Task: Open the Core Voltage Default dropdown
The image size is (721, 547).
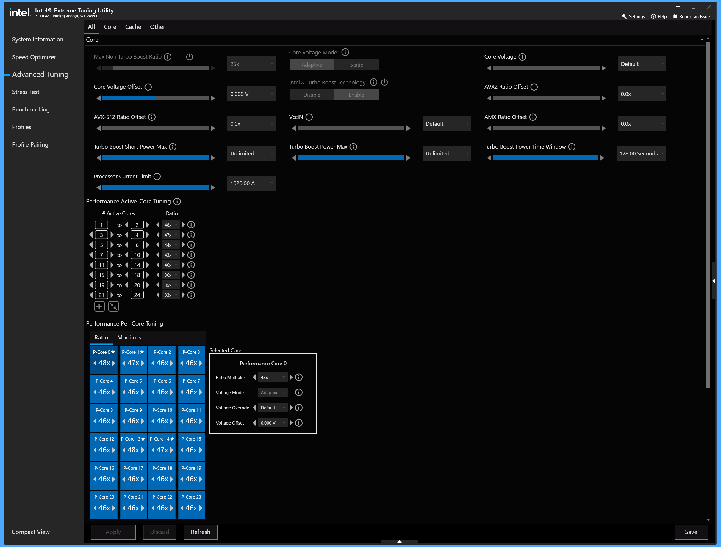Action: tap(642, 64)
